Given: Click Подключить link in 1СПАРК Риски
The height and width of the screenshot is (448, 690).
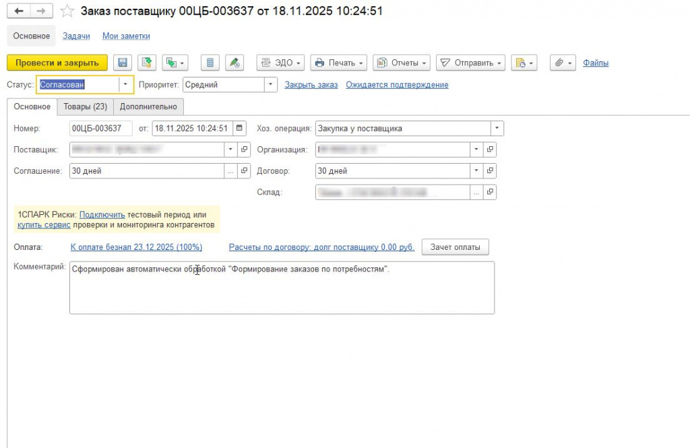Looking at the screenshot, I should point(102,215).
